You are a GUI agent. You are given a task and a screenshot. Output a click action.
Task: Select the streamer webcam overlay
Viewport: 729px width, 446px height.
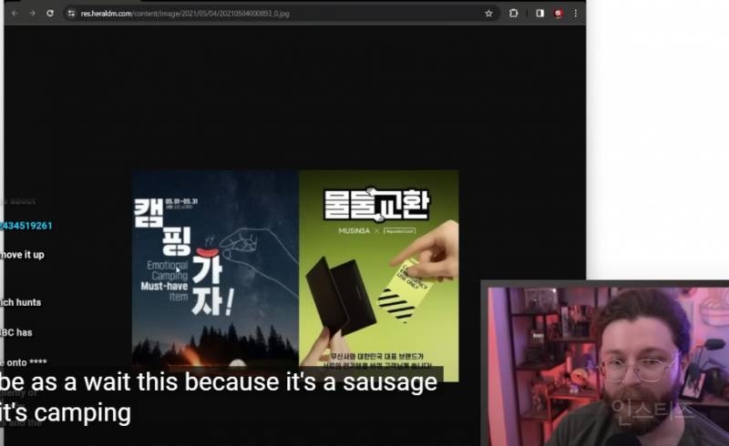coord(606,364)
